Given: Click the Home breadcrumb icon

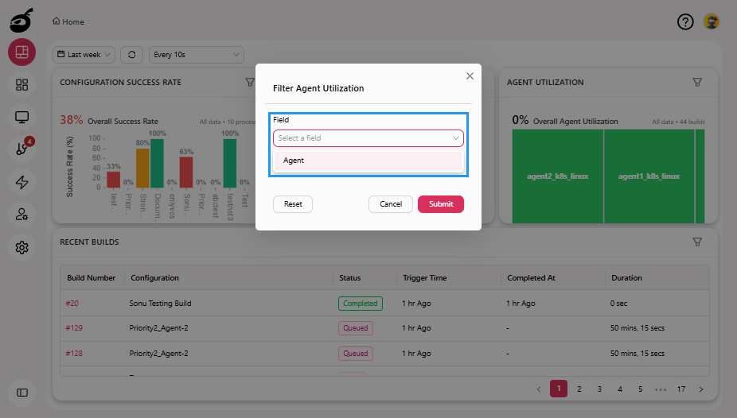Looking at the screenshot, I should click(56, 21).
